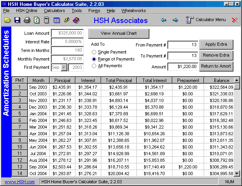Click the green refresh document icon

coord(37,20)
